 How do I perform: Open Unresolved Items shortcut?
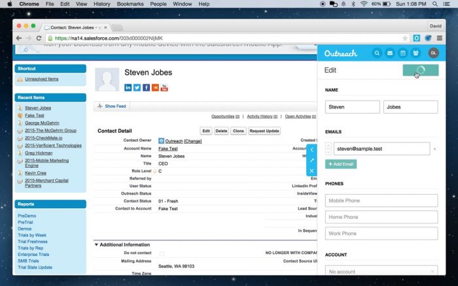coord(41,79)
